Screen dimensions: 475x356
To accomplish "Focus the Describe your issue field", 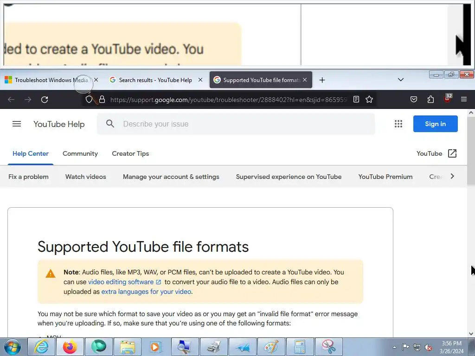I will 236,124.
